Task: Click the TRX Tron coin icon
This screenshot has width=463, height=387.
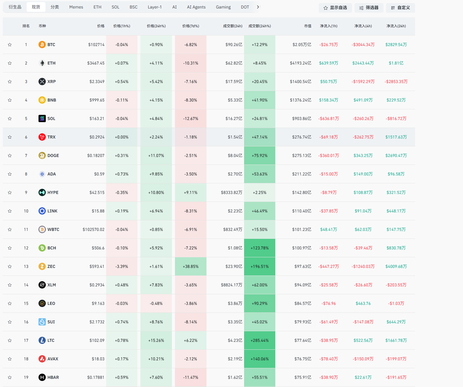Action: pyautogui.click(x=42, y=137)
